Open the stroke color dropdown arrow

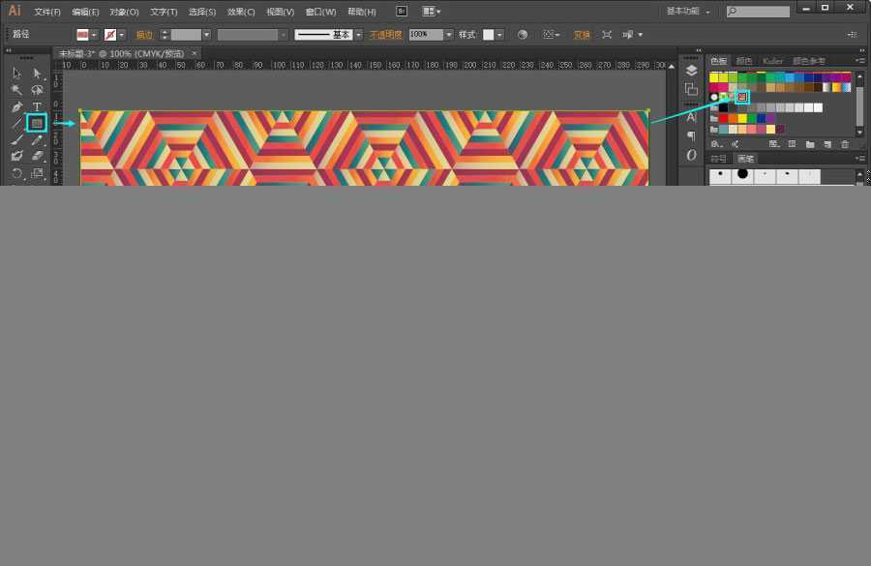(122, 35)
